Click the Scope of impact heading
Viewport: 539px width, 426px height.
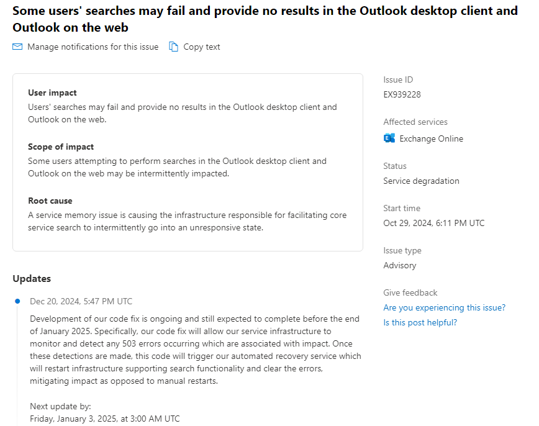point(61,147)
